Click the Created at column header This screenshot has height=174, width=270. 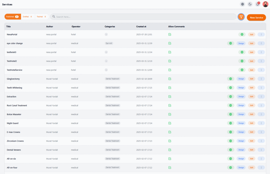(141, 27)
